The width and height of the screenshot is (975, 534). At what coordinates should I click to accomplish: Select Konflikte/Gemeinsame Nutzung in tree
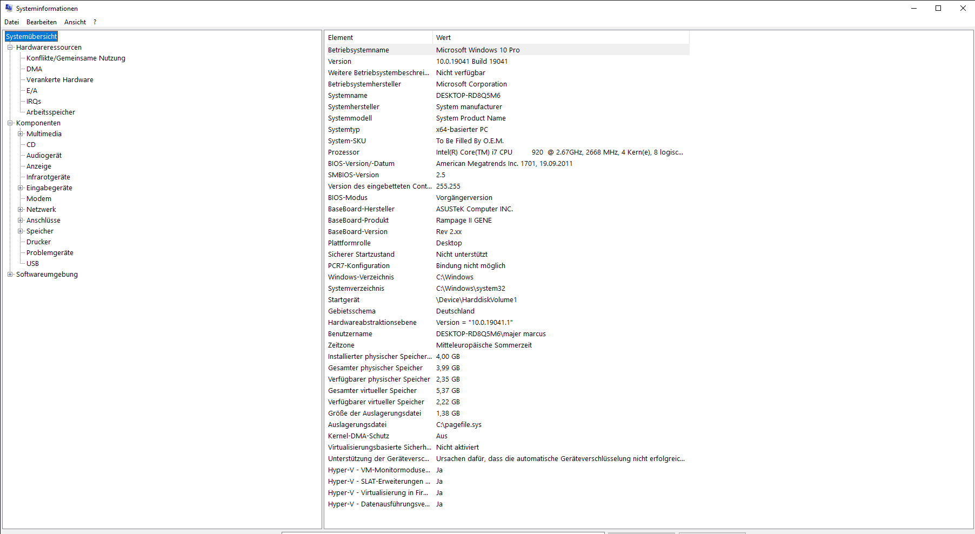(76, 58)
